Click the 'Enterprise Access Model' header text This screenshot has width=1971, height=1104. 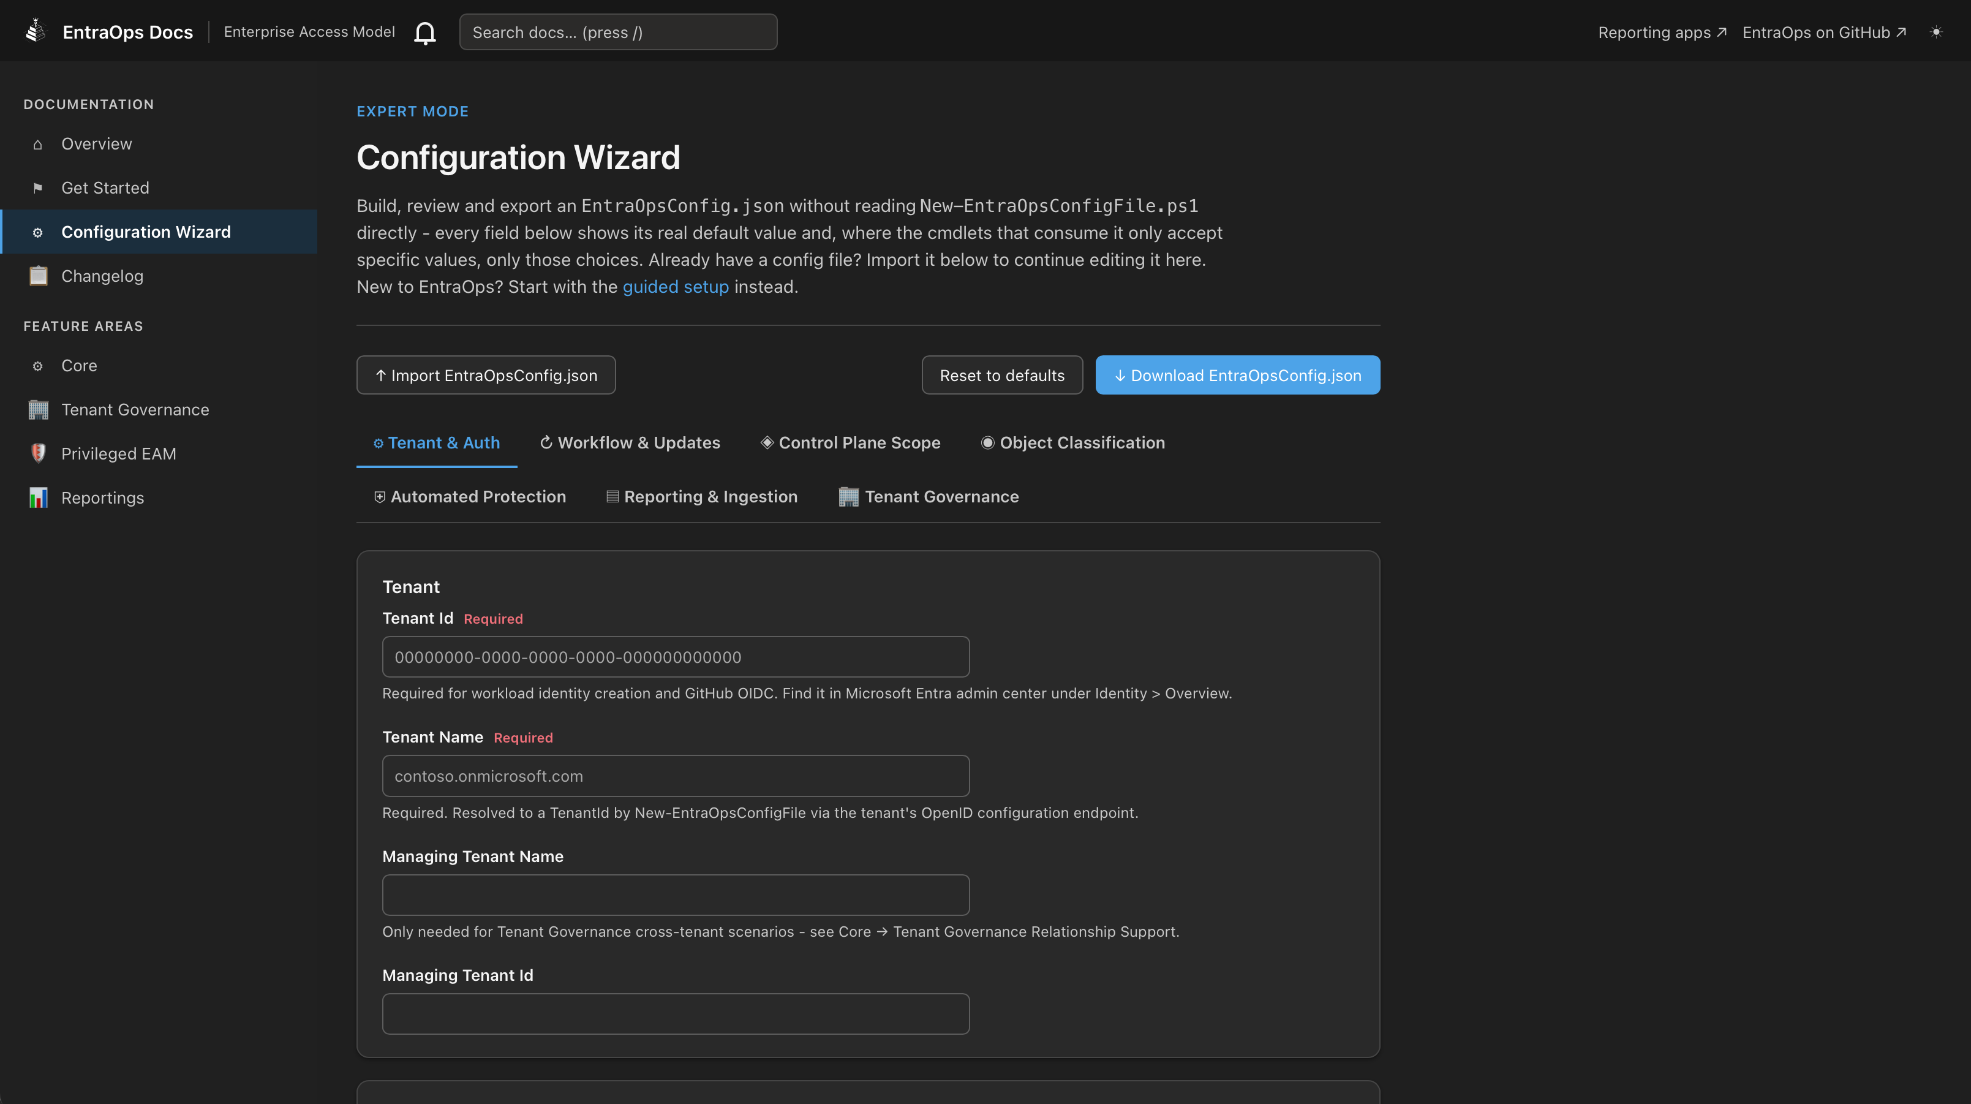point(309,32)
